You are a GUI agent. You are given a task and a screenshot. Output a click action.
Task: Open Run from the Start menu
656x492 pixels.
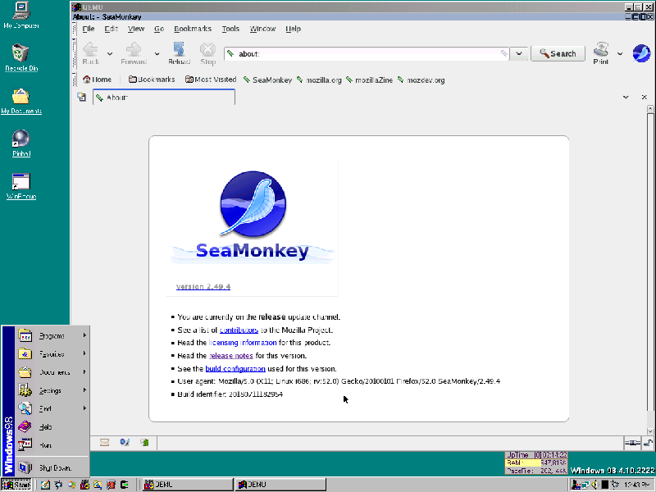52,444
